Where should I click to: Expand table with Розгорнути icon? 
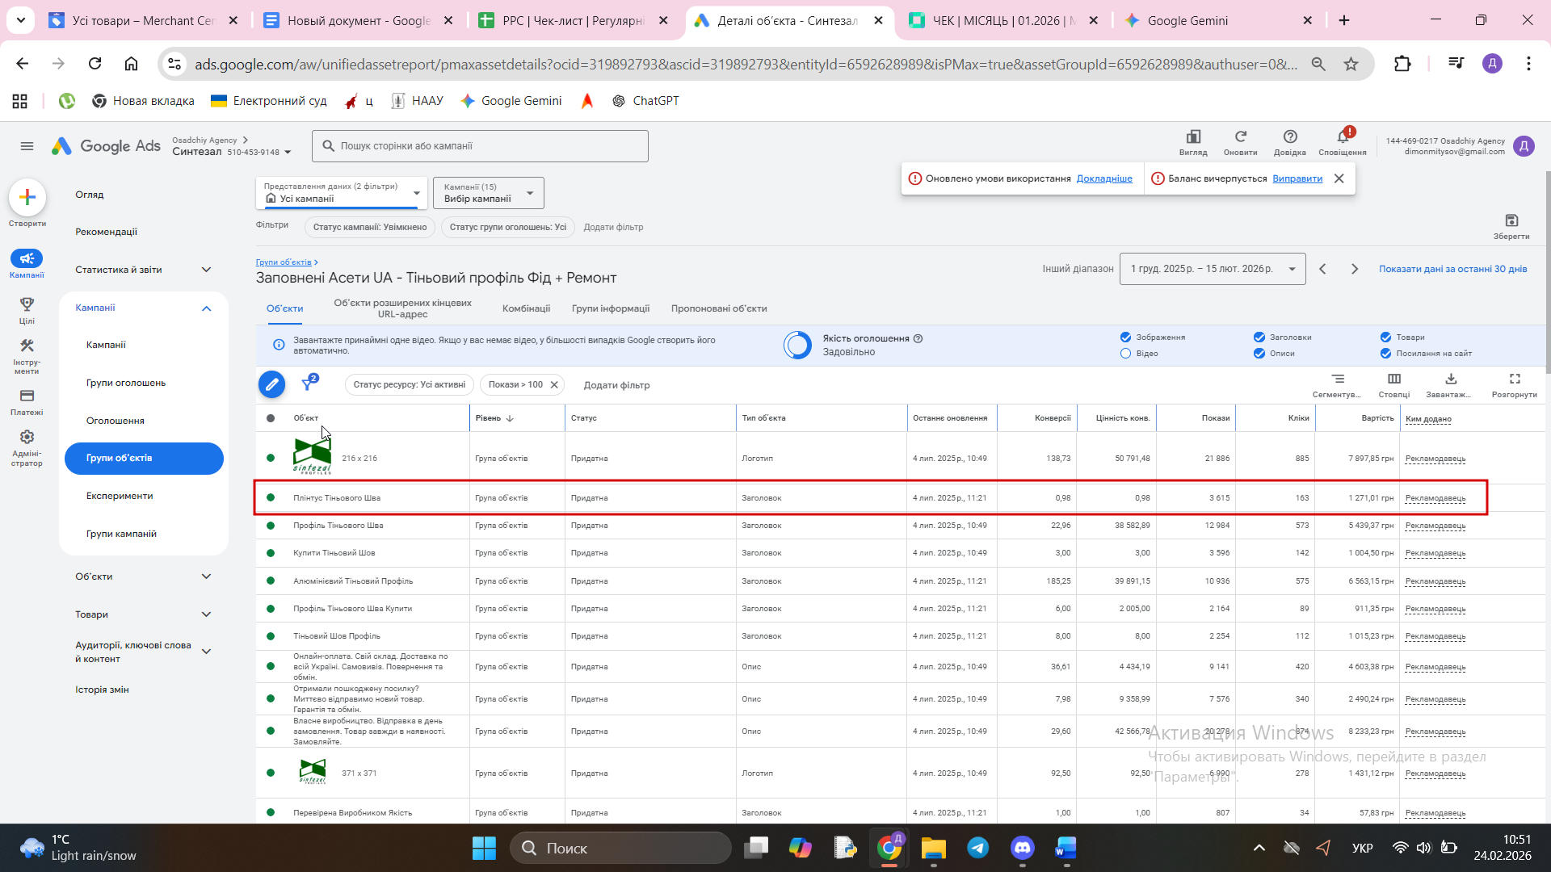click(x=1514, y=379)
